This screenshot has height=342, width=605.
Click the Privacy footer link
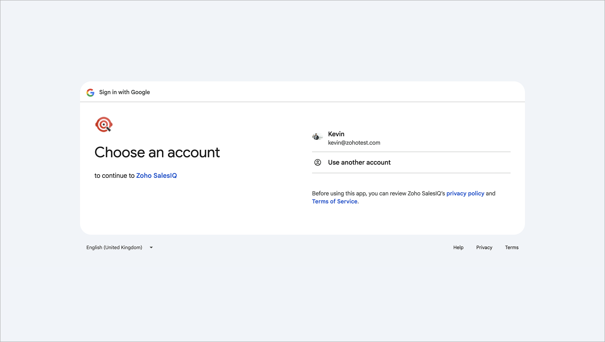[x=484, y=248]
